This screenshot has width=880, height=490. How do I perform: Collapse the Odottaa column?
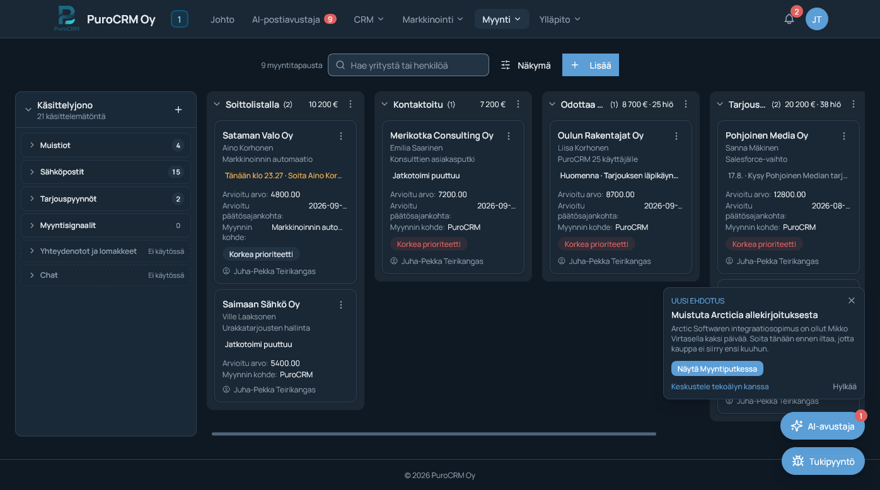click(552, 104)
